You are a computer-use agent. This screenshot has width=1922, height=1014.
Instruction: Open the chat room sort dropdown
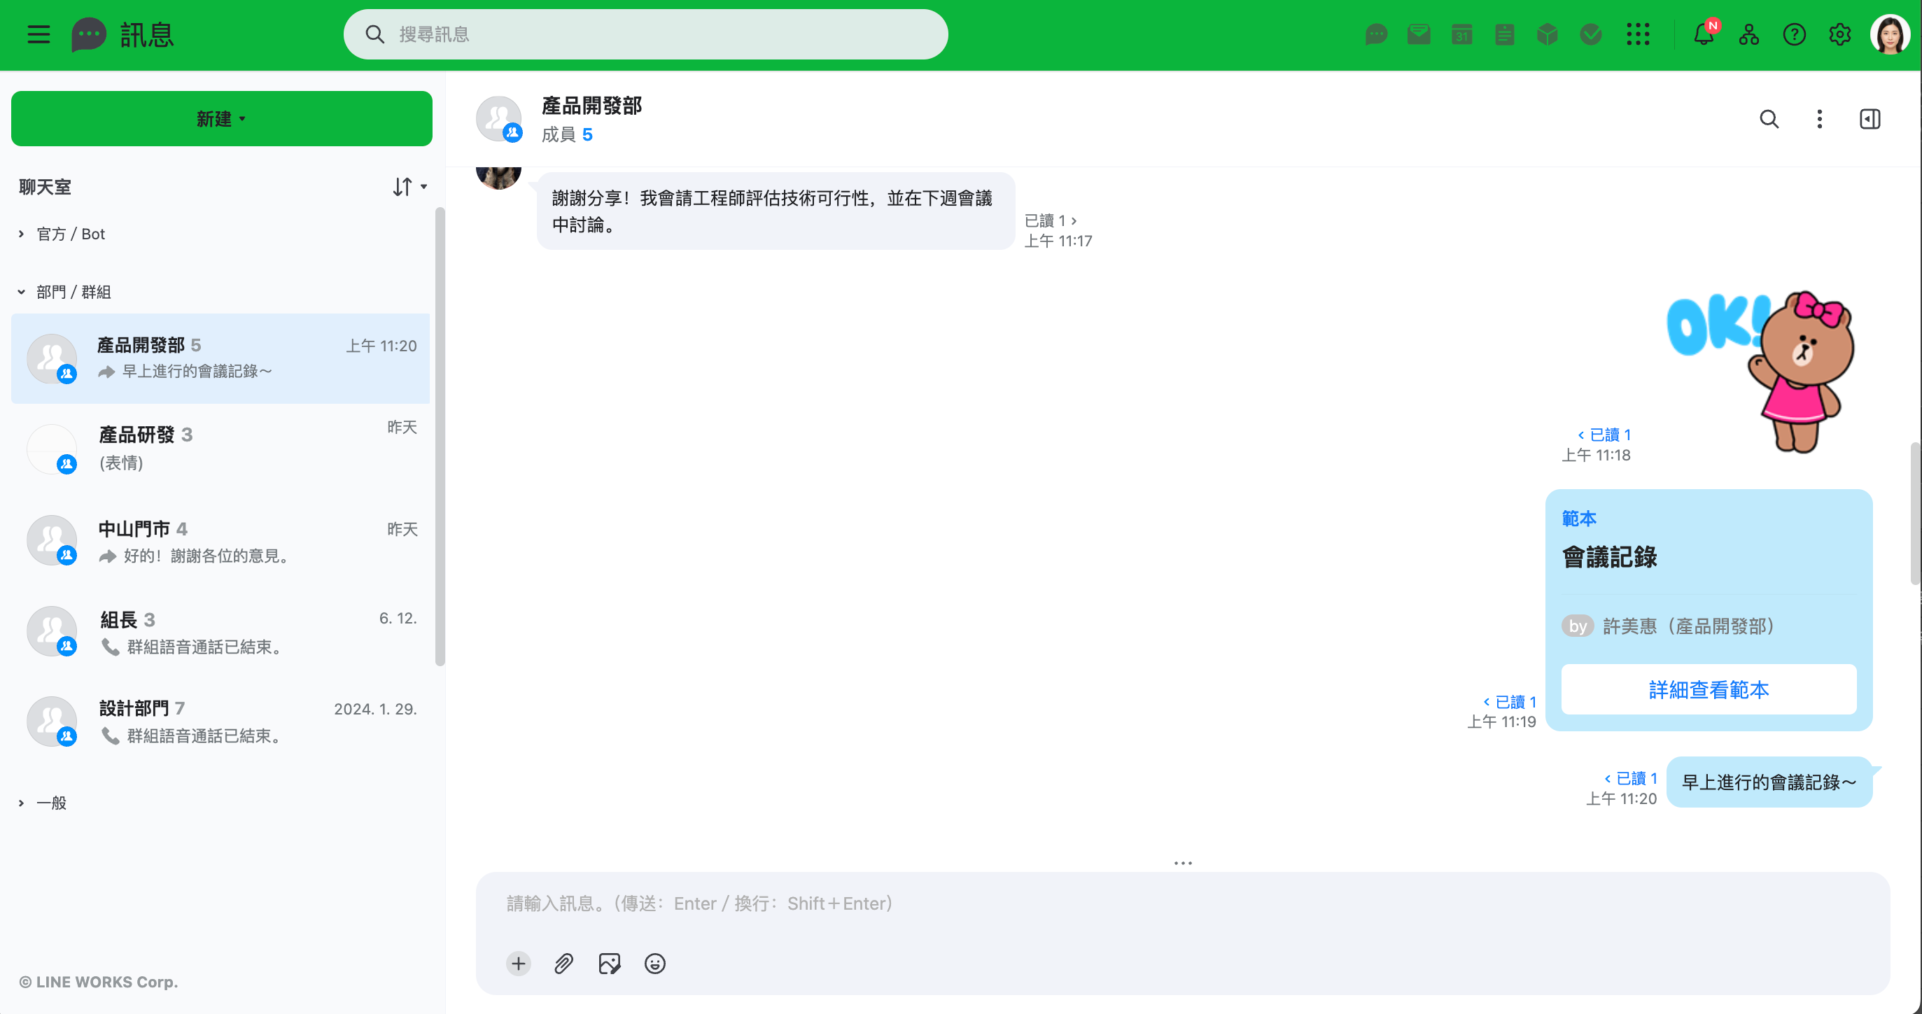[409, 187]
